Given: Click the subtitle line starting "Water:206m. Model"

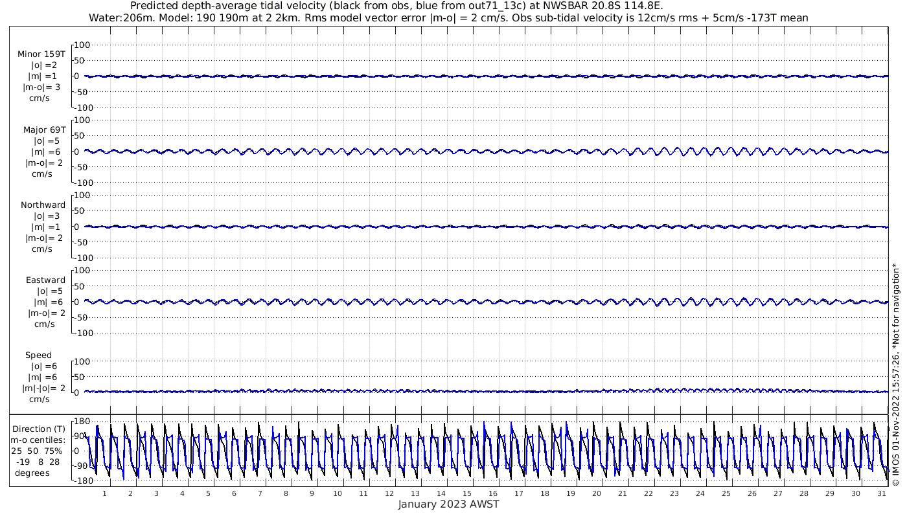Looking at the screenshot, I should 448,18.
